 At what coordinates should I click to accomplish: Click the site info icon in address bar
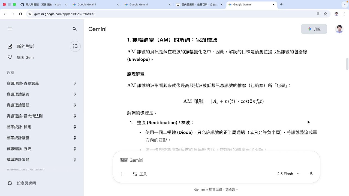(x=30, y=14)
